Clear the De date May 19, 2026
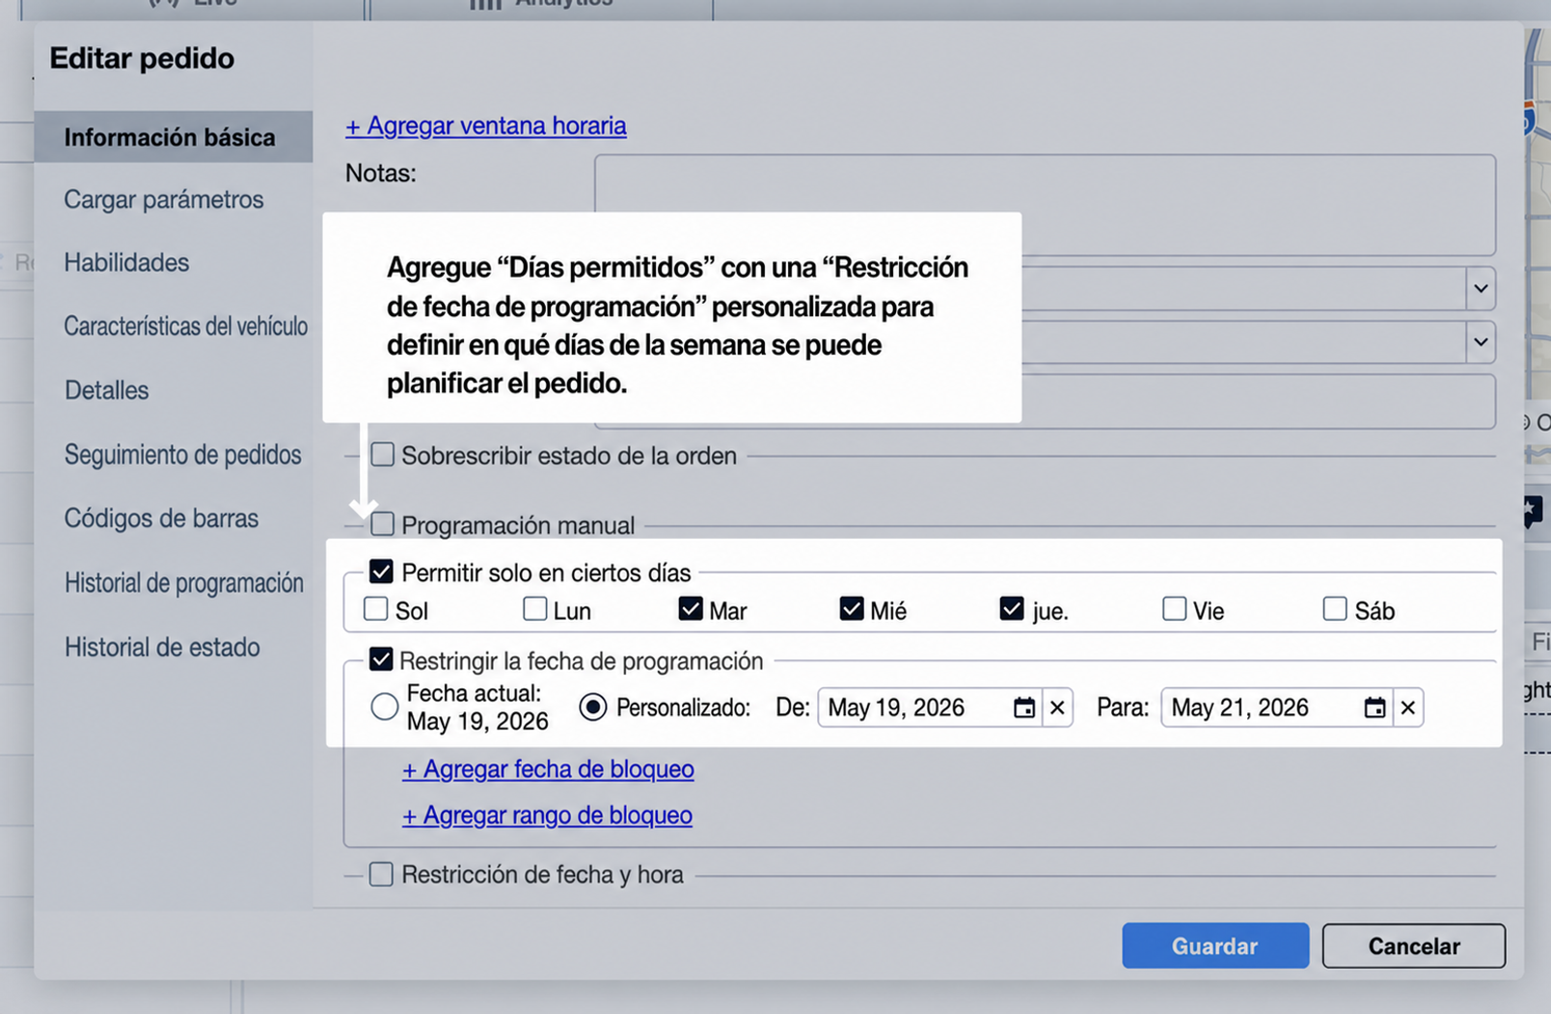Image resolution: width=1551 pixels, height=1014 pixels. (x=1057, y=707)
